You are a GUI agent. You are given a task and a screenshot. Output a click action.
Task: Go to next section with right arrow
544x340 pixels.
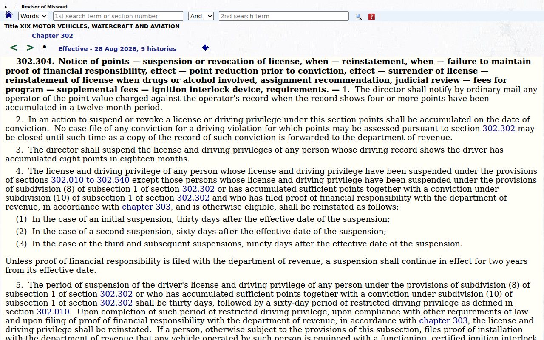pos(30,48)
